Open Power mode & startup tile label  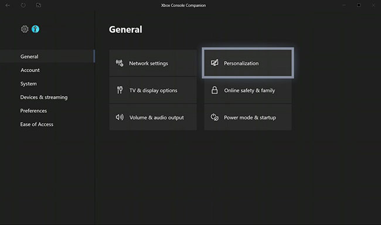coord(250,118)
